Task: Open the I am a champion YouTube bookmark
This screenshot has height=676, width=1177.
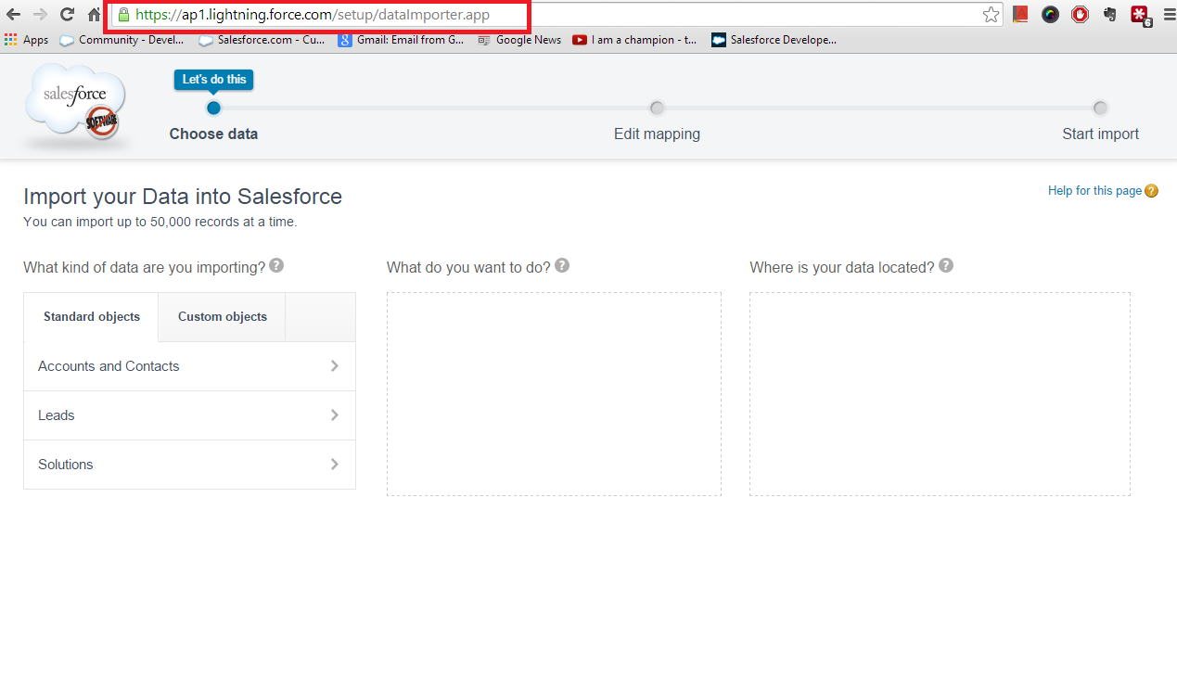Action: coord(635,40)
